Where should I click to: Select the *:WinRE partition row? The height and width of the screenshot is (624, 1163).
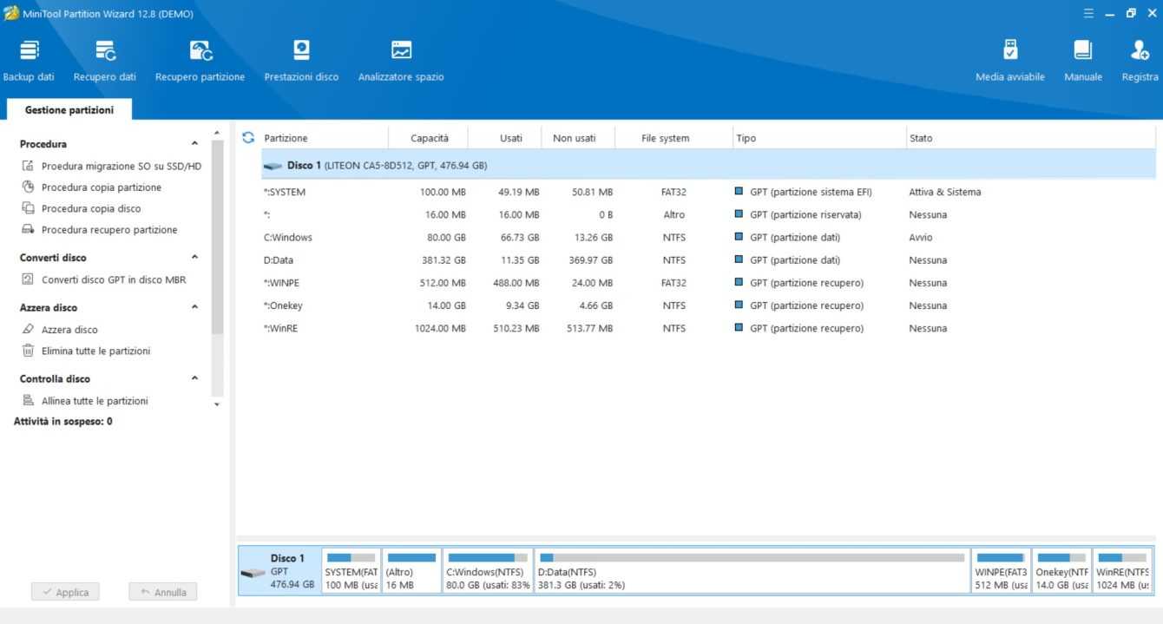tap(708, 328)
